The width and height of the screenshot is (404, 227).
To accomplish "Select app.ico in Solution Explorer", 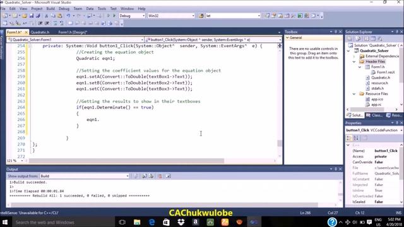I will tap(377, 99).
